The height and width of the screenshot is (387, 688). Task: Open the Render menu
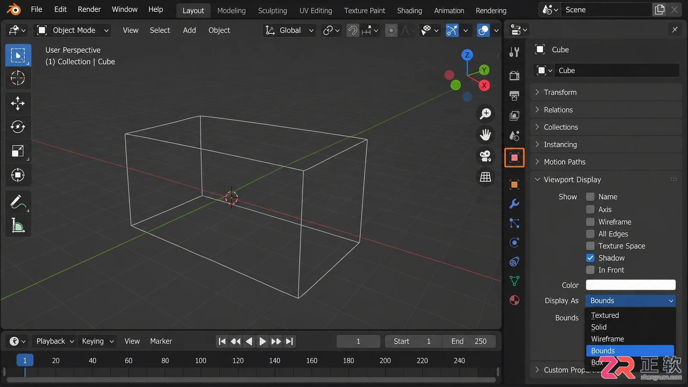click(89, 10)
